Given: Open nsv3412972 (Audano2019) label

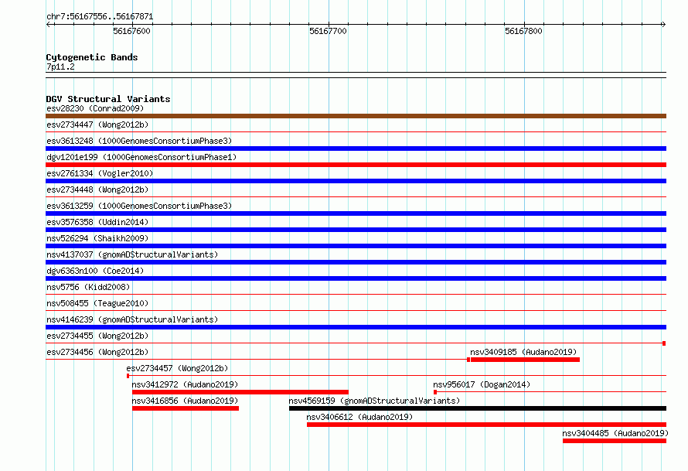Looking at the screenshot, I should pos(185,384).
